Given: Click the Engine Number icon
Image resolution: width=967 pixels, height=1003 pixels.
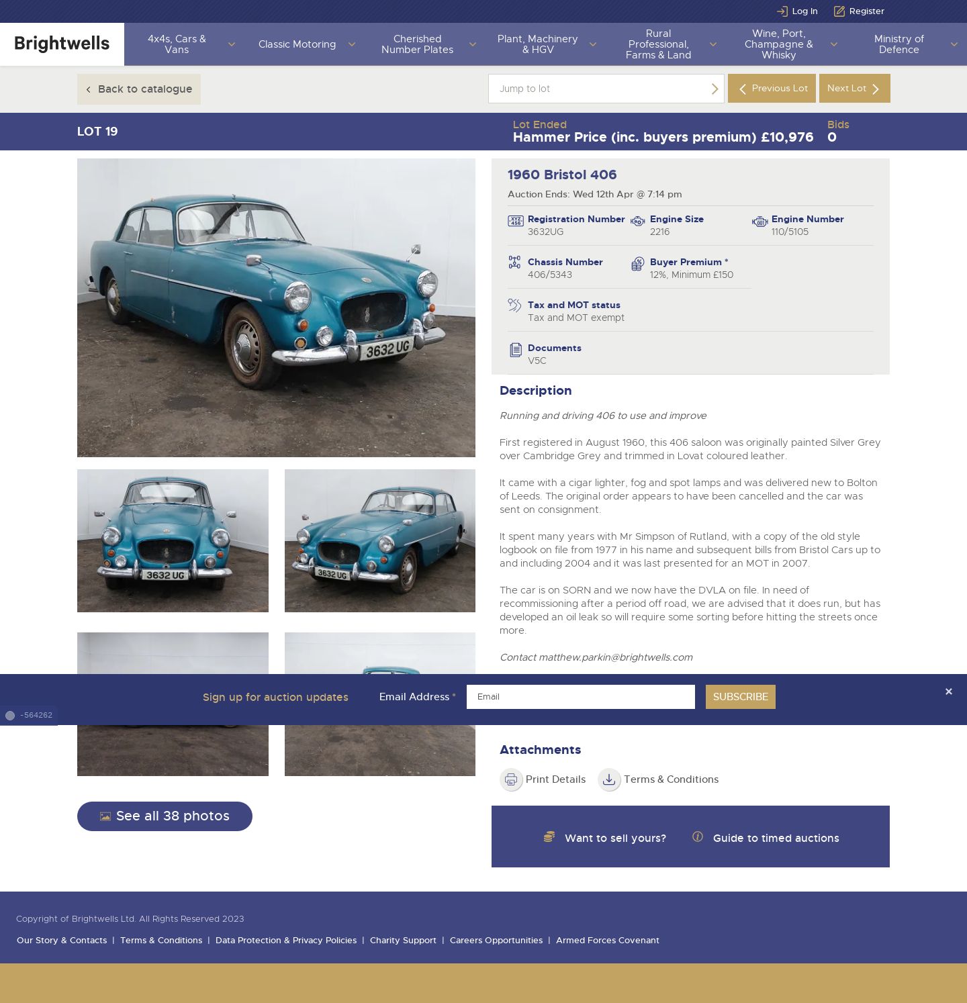Looking at the screenshot, I should coord(759,222).
